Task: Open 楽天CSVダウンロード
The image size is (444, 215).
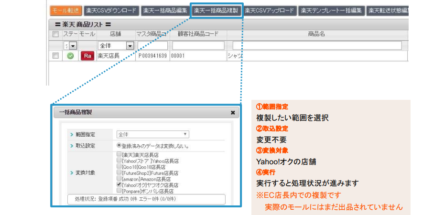Action: [x=111, y=11]
